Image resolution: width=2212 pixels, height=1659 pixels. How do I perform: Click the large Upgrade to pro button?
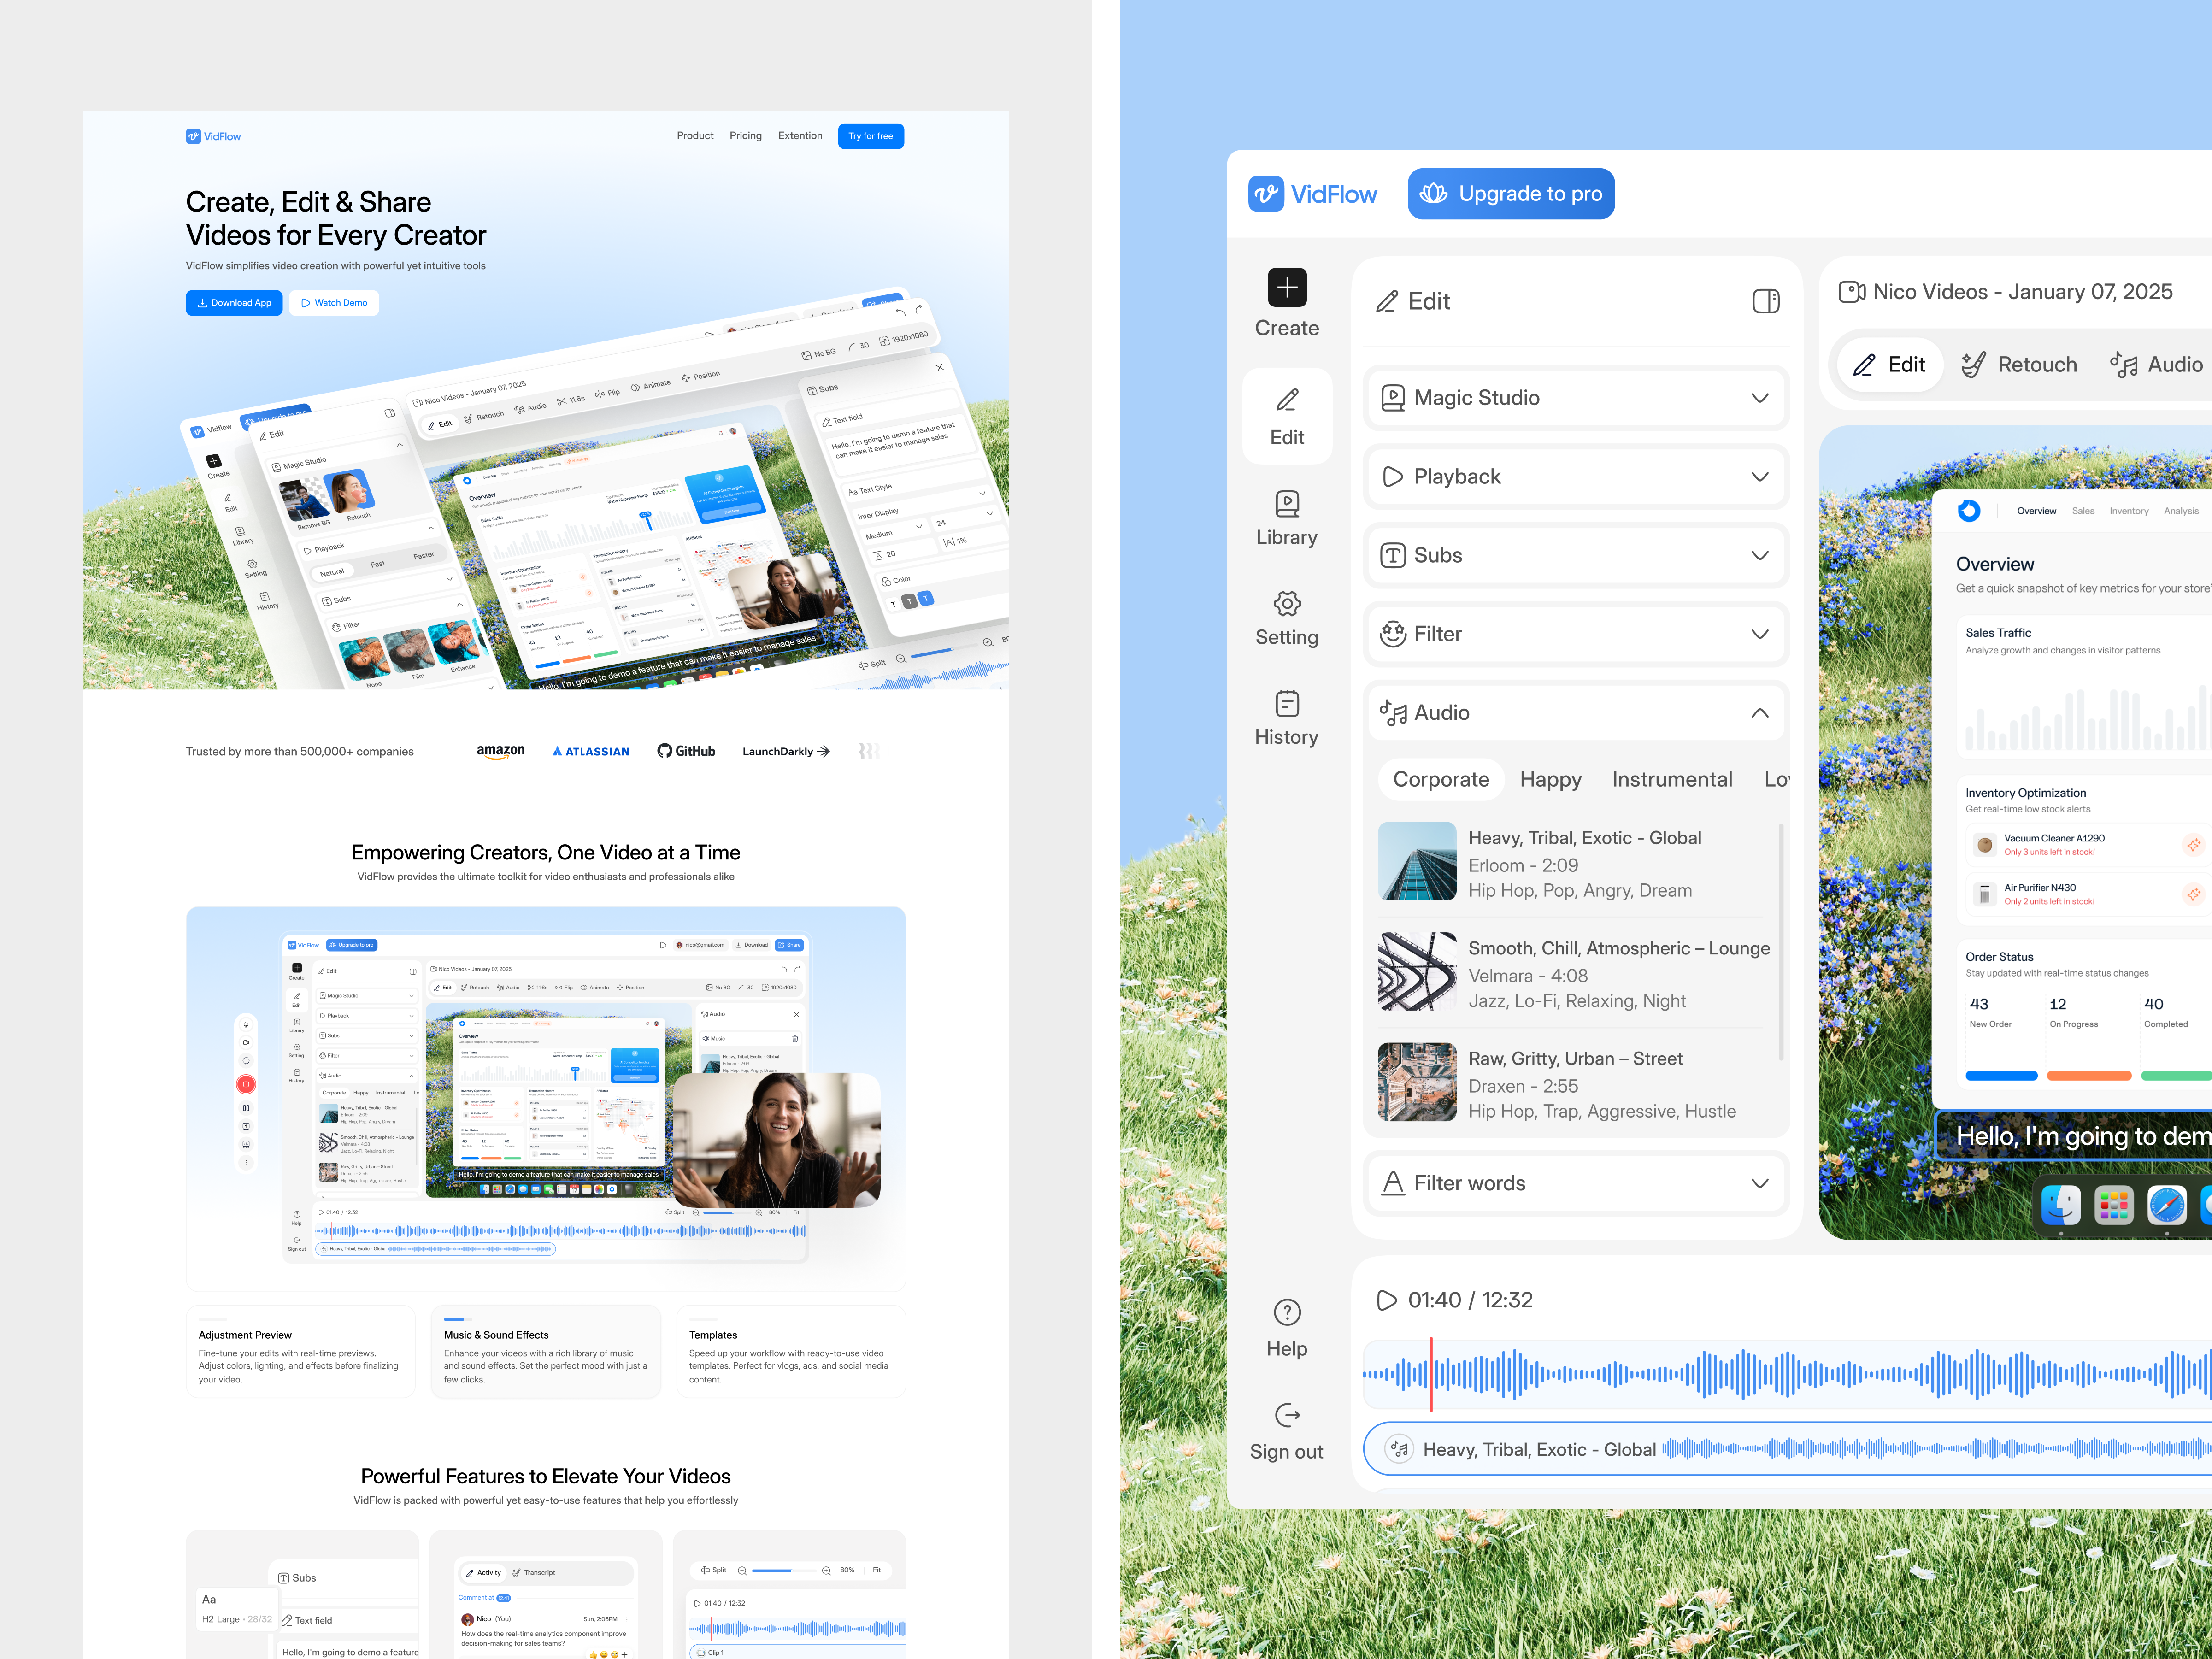point(1510,194)
